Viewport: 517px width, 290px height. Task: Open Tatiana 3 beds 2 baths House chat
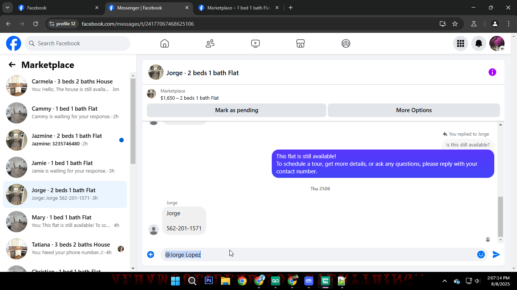(x=65, y=249)
